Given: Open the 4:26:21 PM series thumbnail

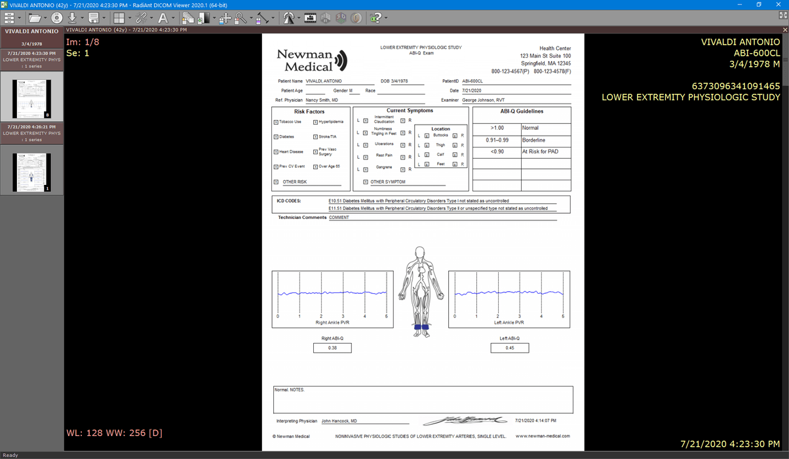Looking at the screenshot, I should pyautogui.click(x=31, y=169).
